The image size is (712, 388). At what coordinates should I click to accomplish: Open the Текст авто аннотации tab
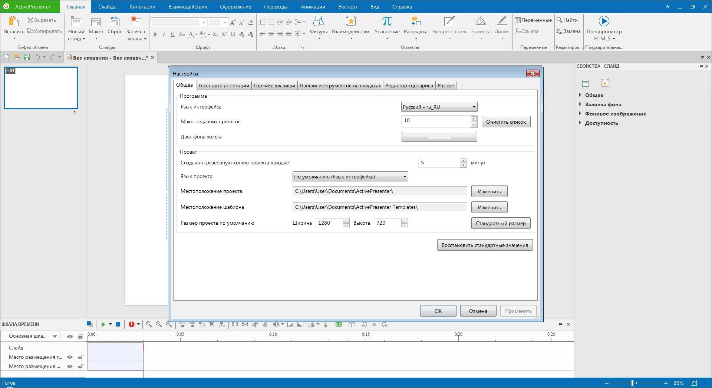(x=224, y=86)
